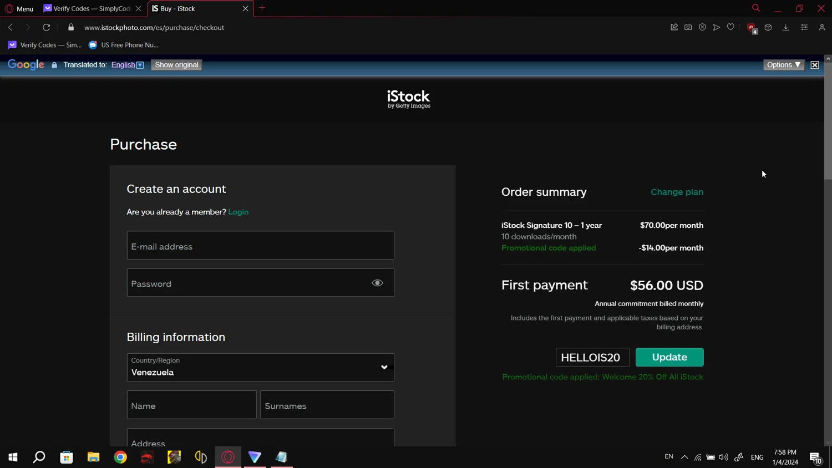Open the notification center icon
Viewport: 832px width, 468px height.
coord(815,457)
